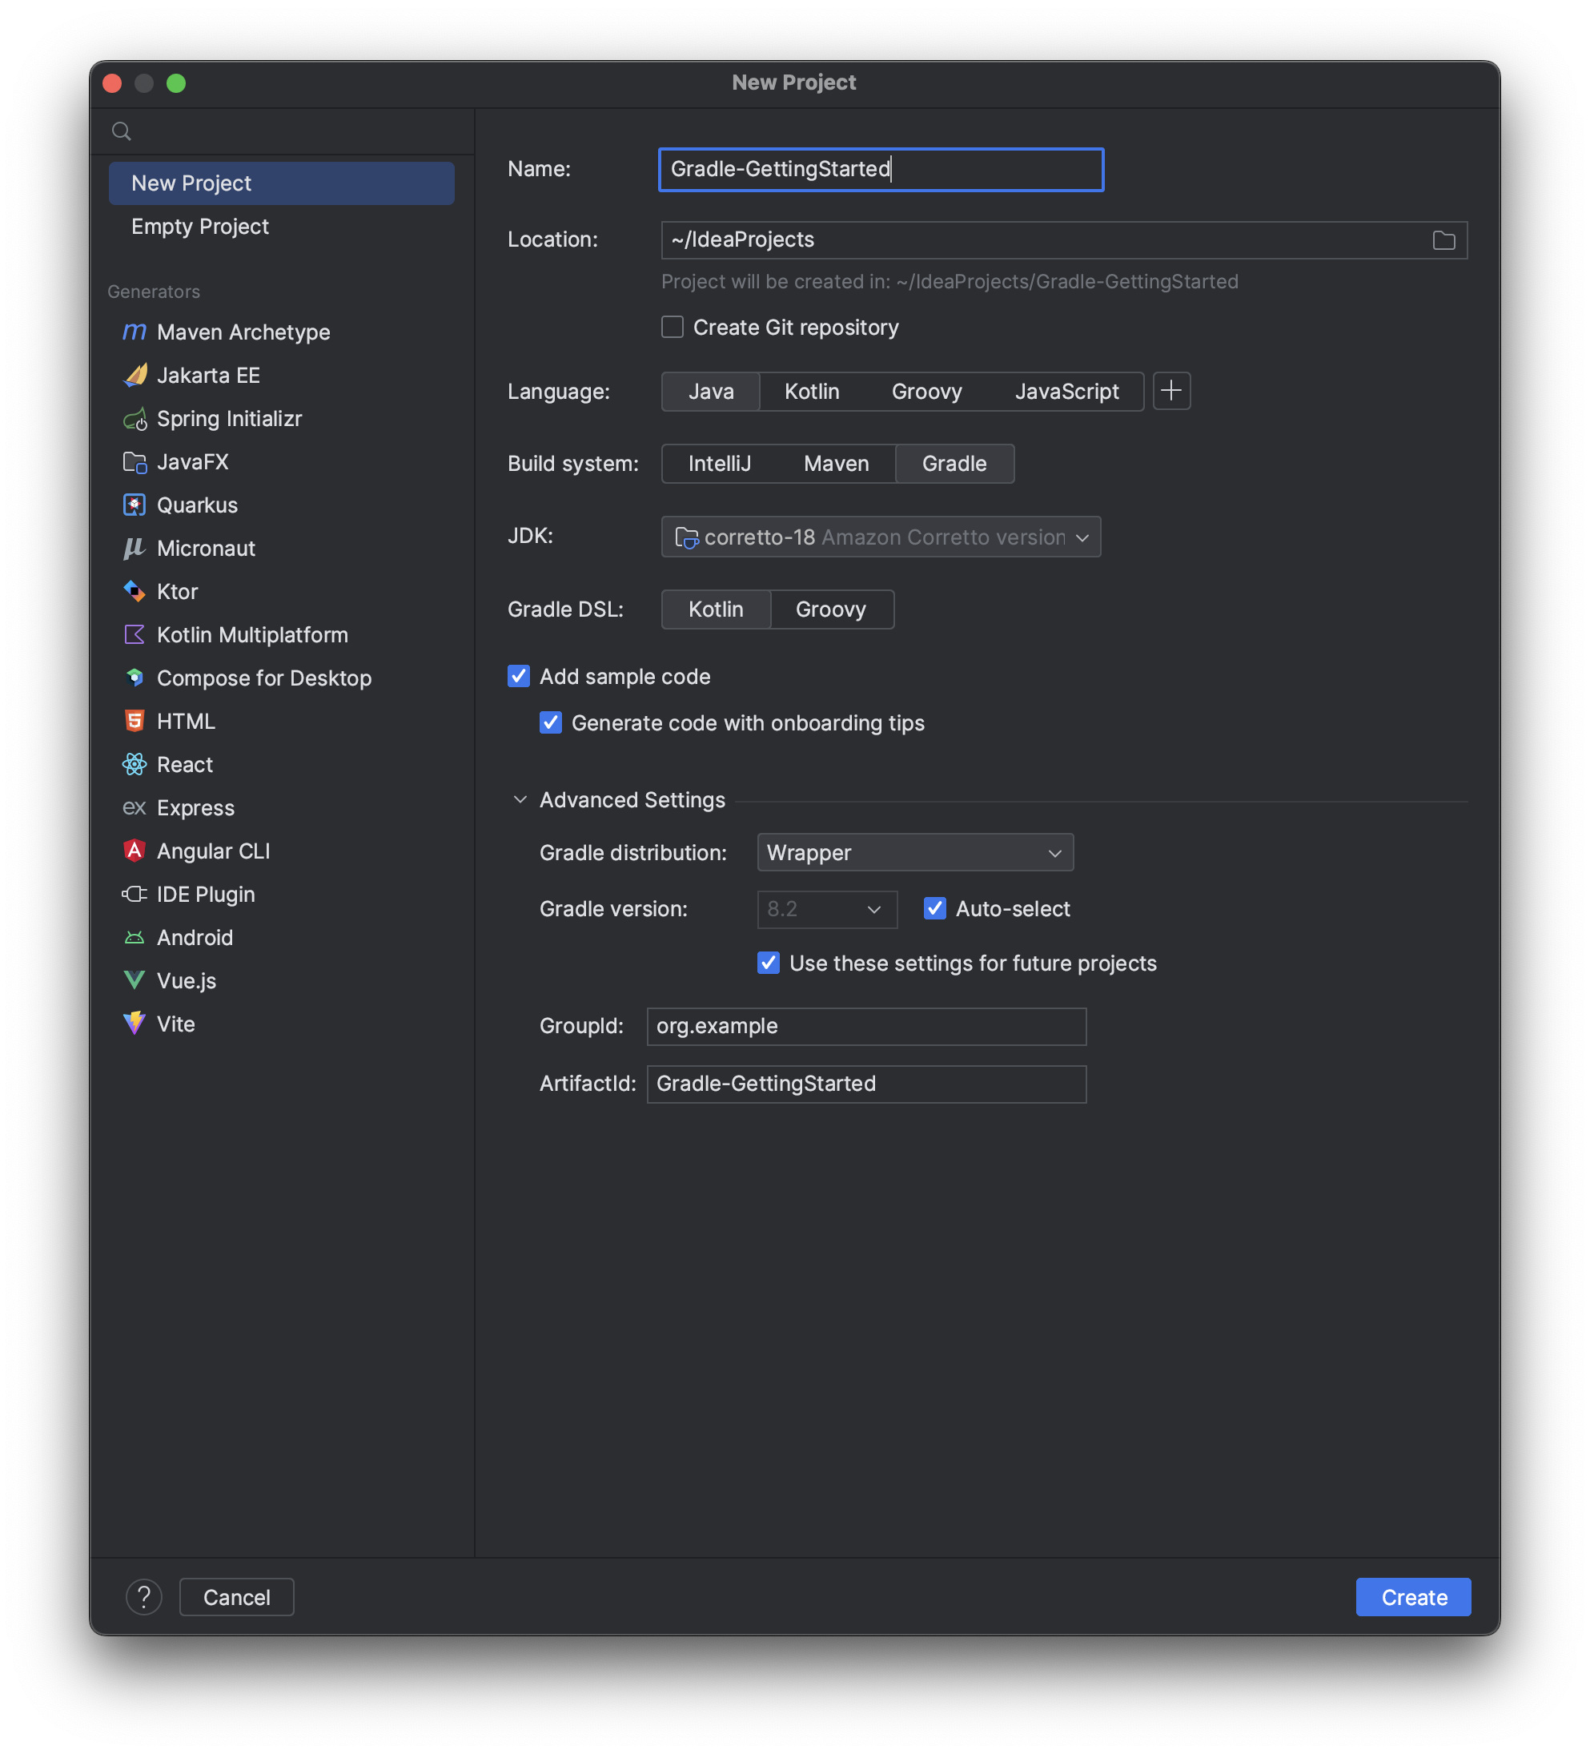Click the Name input field
Image resolution: width=1590 pixels, height=1754 pixels.
881,170
